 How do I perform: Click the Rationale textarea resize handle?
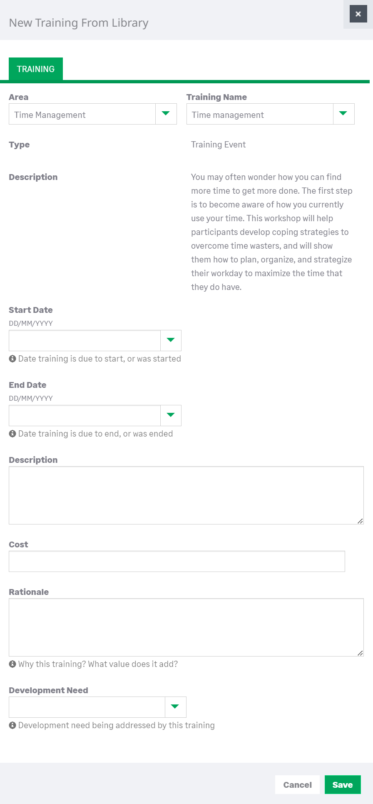tap(360, 653)
